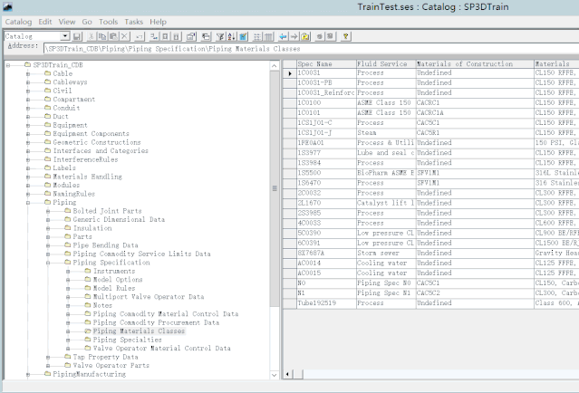Open the Catalog task dropdown arrow
The height and width of the screenshot is (393, 579).
(x=65, y=36)
